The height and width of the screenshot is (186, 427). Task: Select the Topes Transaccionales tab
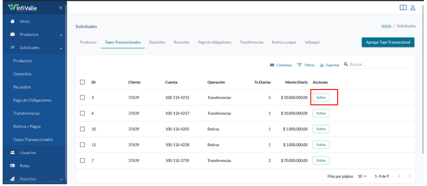122,43
